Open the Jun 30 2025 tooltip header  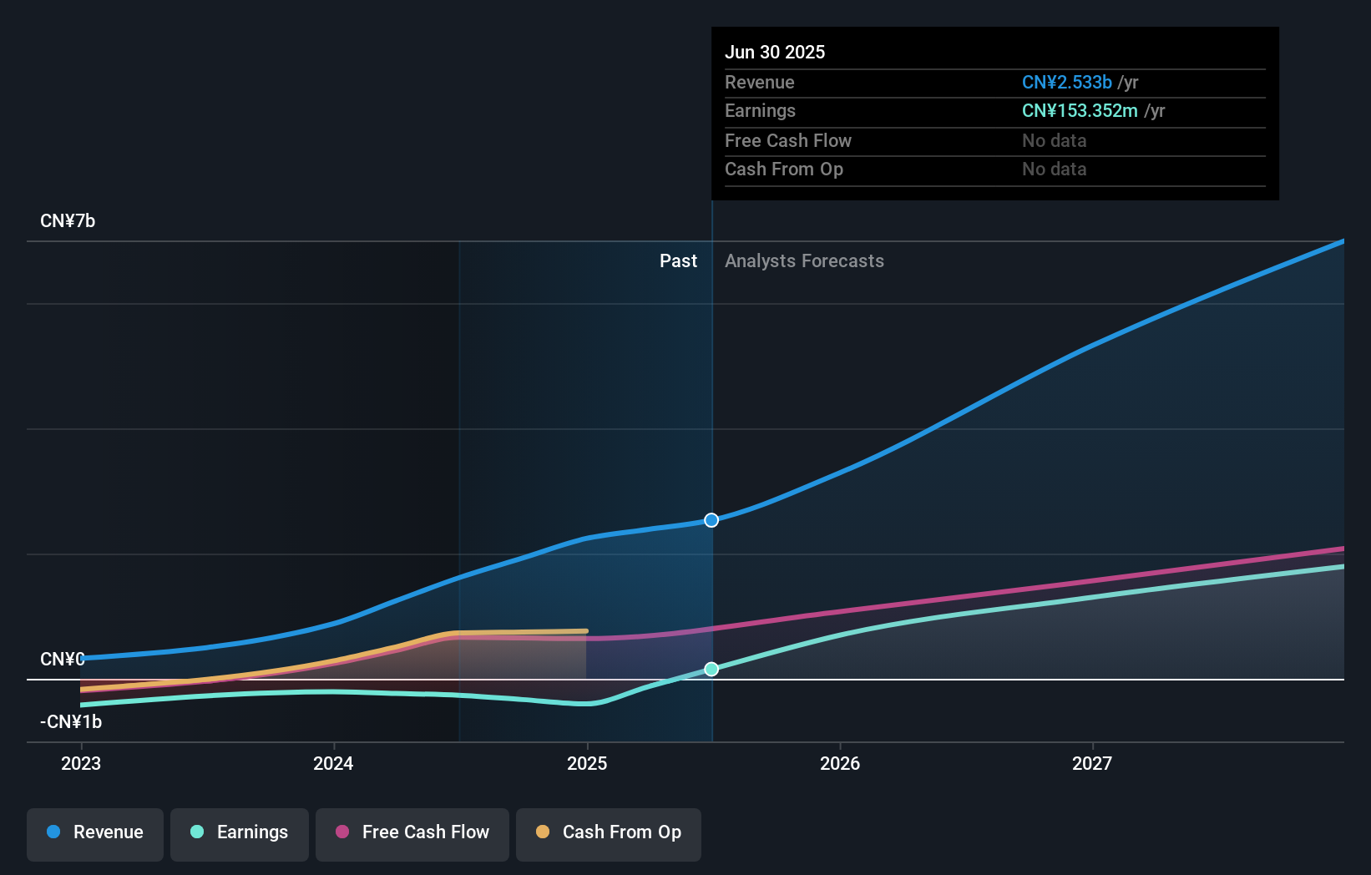point(775,52)
